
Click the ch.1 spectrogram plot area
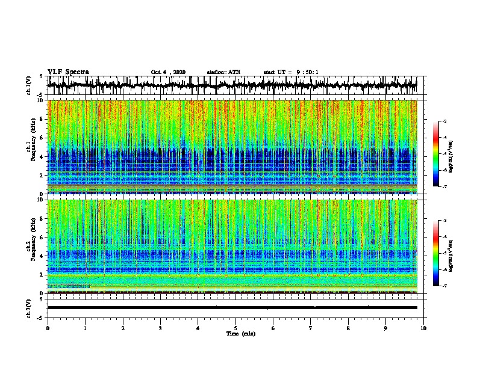coord(232,147)
